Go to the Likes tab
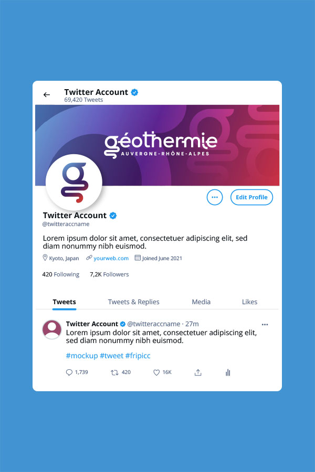Screen dimensions: 315x472 coord(249,302)
